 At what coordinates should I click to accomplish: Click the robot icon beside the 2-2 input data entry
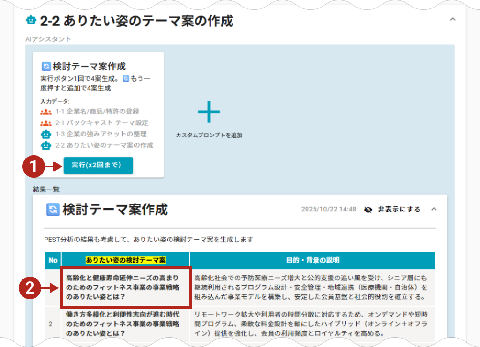tap(45, 145)
